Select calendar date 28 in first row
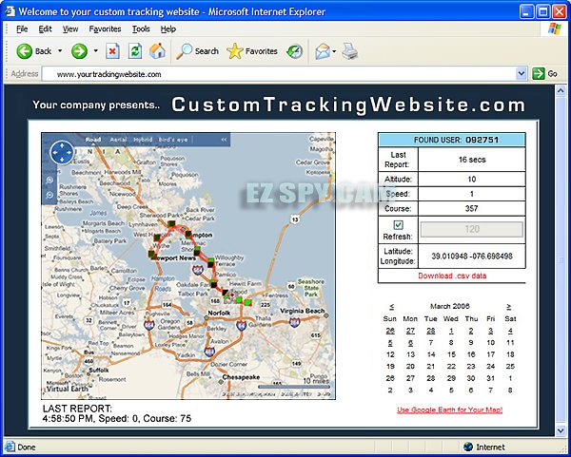Image resolution: width=571 pixels, height=457 pixels. [431, 331]
